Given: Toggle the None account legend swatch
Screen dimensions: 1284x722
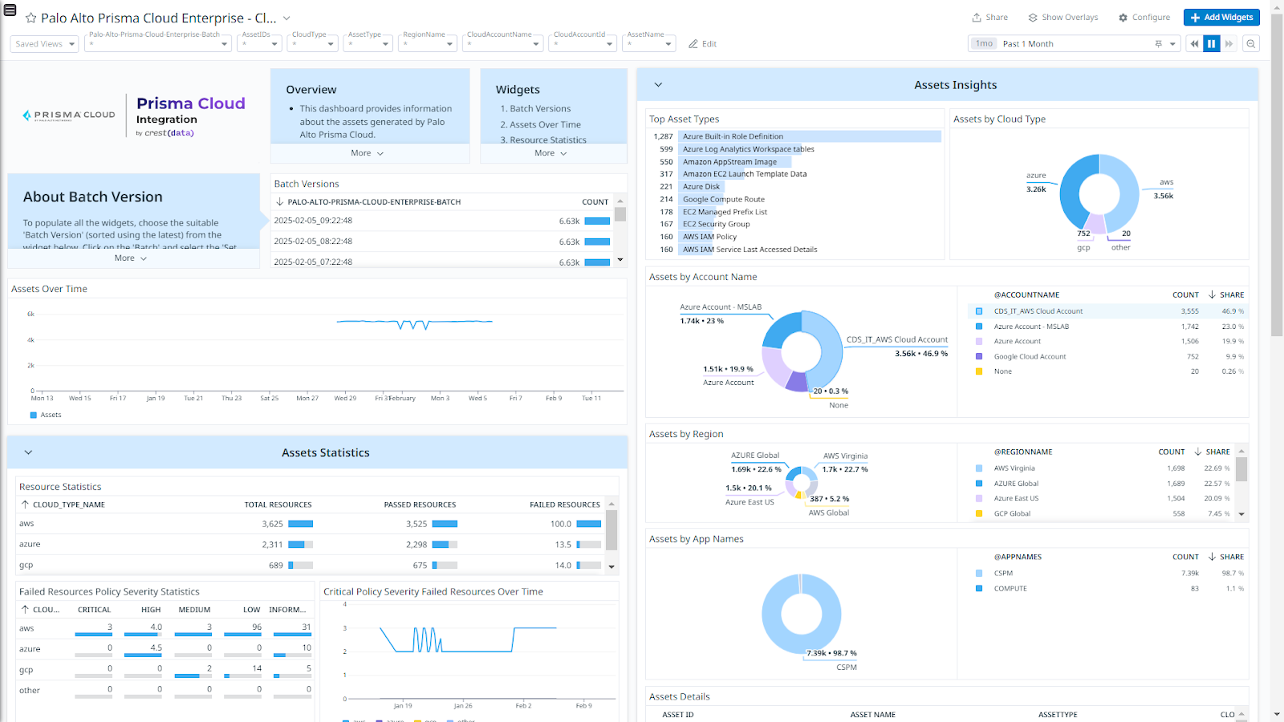Looking at the screenshot, I should pyautogui.click(x=979, y=371).
